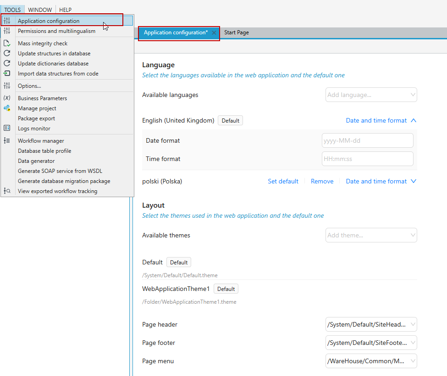Open the Add theme dropdown
The image size is (447, 376).
click(371, 235)
